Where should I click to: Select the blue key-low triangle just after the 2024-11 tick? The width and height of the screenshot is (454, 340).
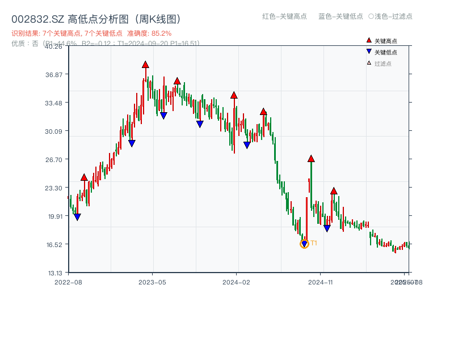pos(327,228)
